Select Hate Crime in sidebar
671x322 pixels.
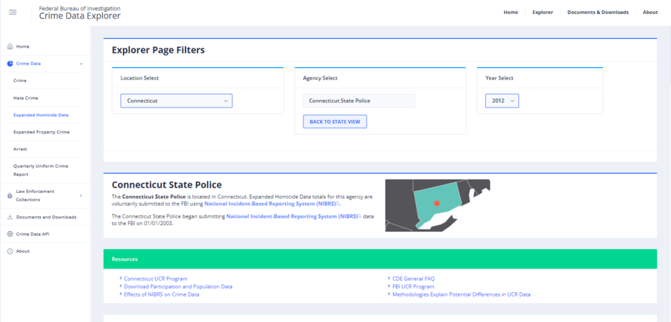[25, 98]
